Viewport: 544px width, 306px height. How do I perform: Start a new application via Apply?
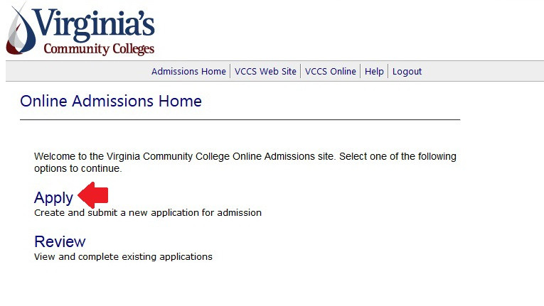click(53, 197)
